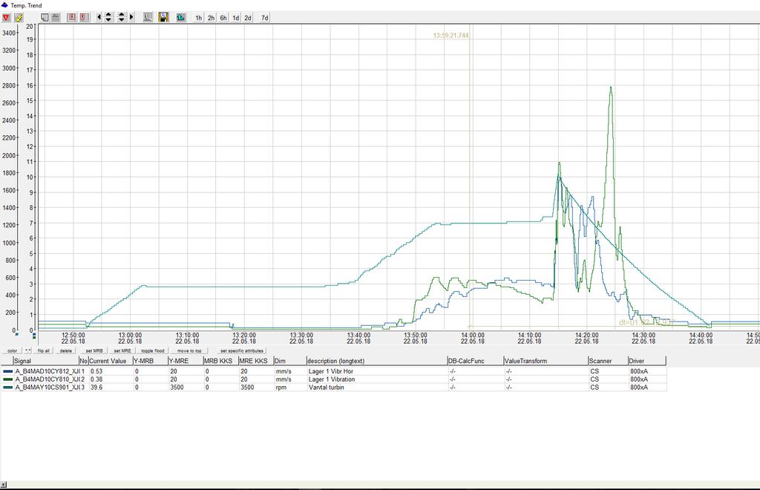Set time range to 1h
Screen dimensions: 760x490
tap(199, 18)
